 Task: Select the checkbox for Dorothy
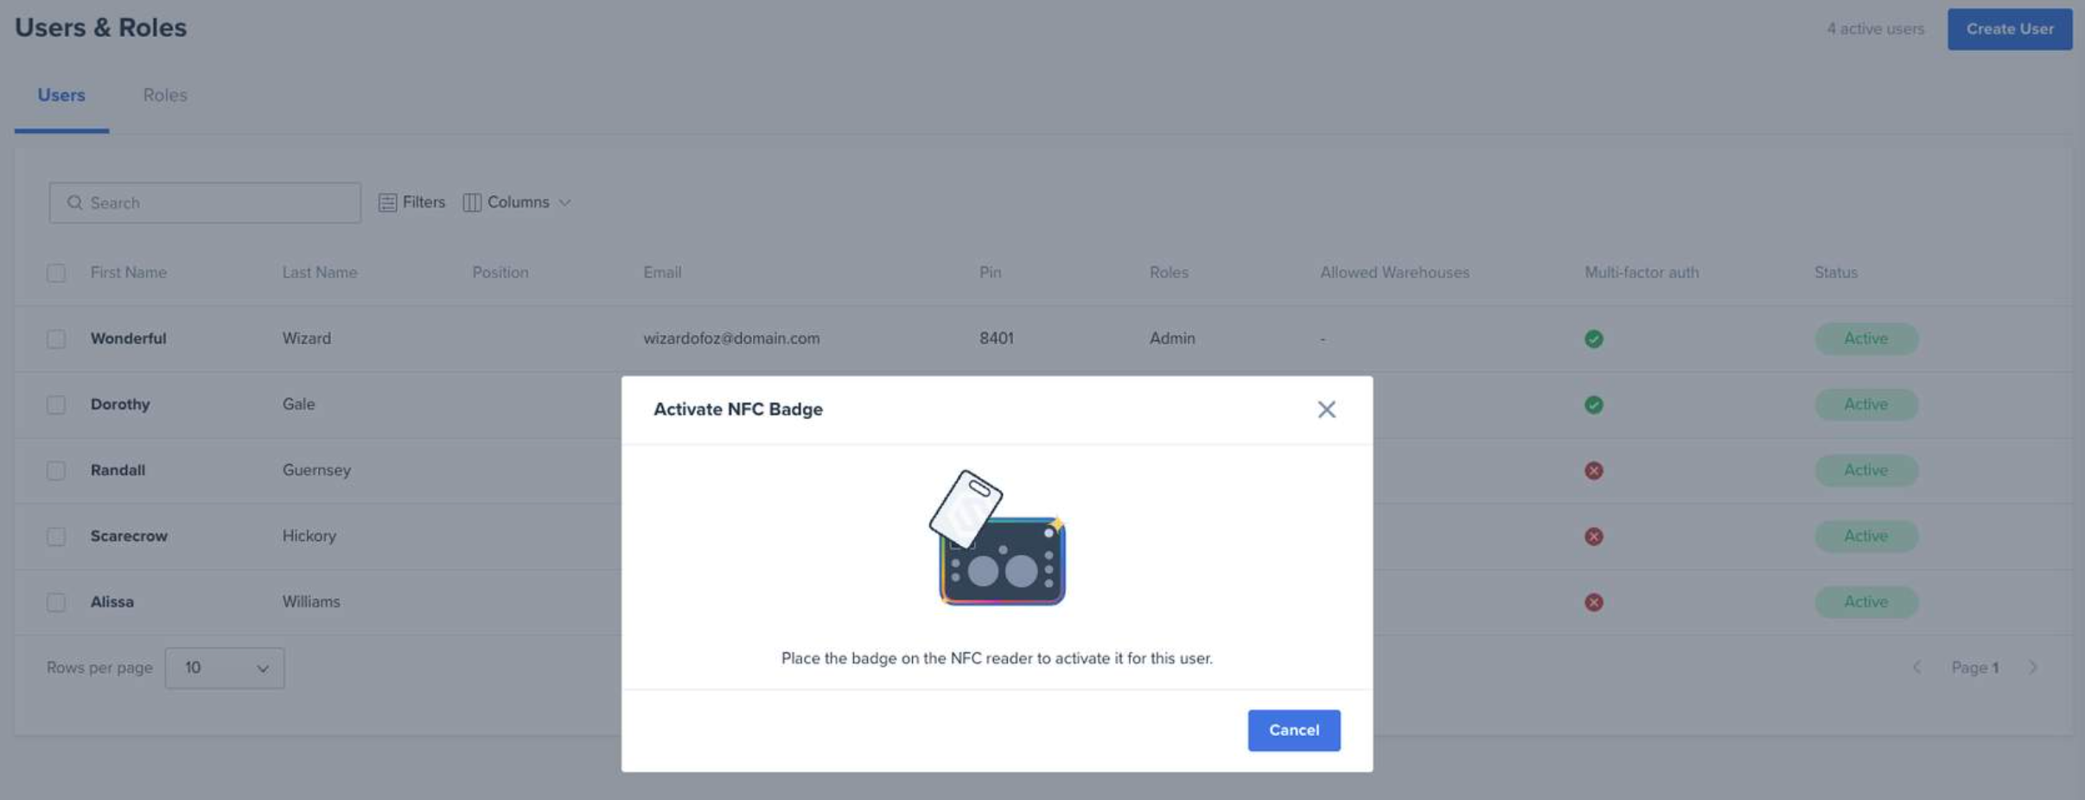(x=56, y=405)
